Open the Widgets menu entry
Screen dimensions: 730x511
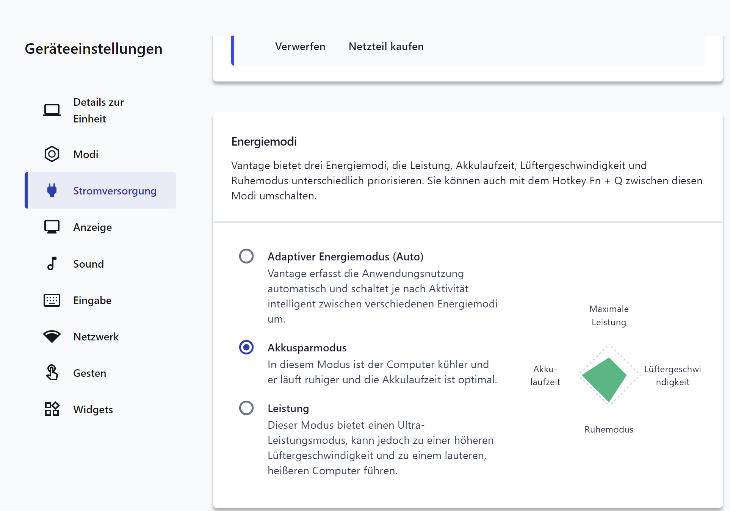(x=93, y=409)
